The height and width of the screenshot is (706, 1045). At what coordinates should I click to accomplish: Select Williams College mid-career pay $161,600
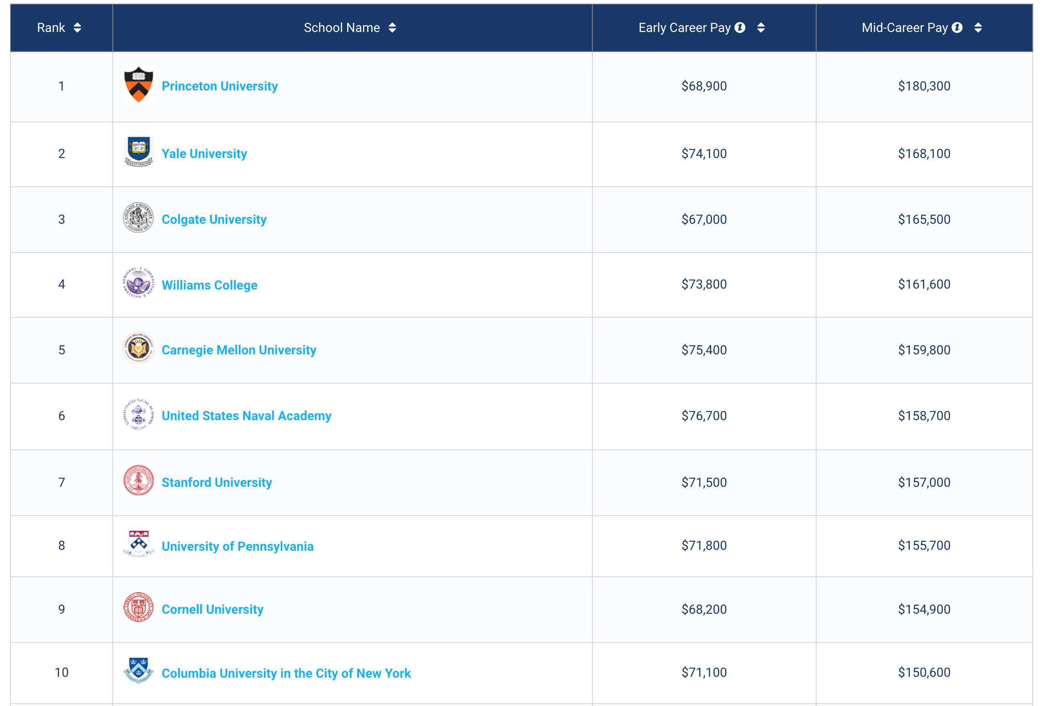(924, 284)
